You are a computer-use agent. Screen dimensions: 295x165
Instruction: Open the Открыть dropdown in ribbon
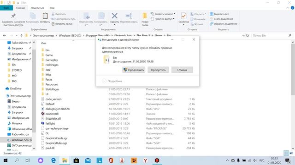(198, 14)
